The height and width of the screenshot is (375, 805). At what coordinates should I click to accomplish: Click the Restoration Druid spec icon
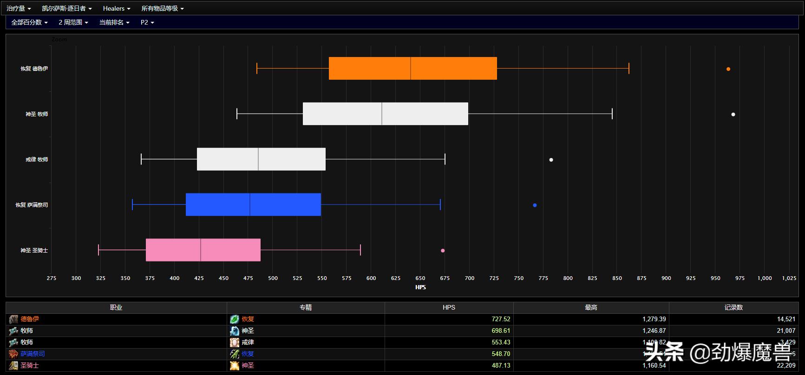[x=235, y=319]
